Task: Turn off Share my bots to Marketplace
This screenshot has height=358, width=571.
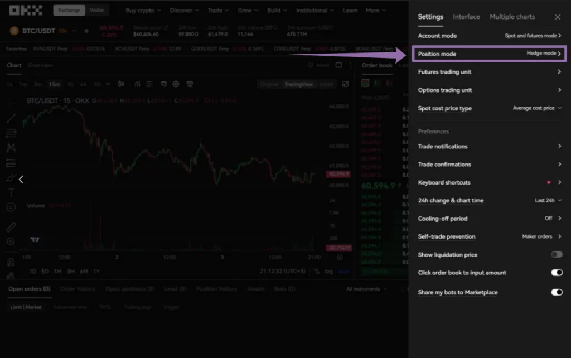Action: tap(557, 292)
